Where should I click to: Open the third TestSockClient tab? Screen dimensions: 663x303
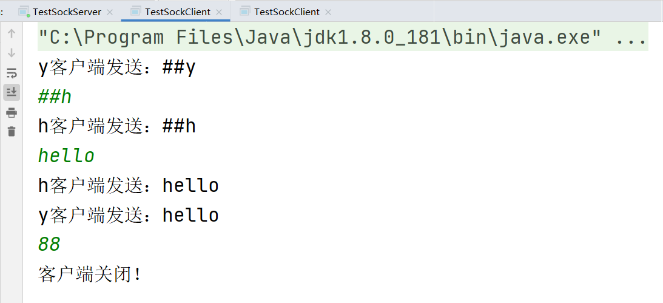coord(287,12)
